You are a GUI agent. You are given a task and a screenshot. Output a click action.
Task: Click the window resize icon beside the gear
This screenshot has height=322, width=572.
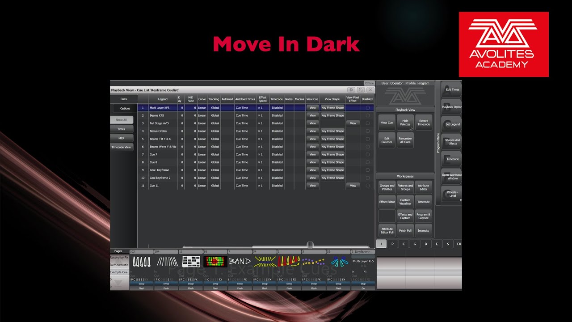coord(361,90)
